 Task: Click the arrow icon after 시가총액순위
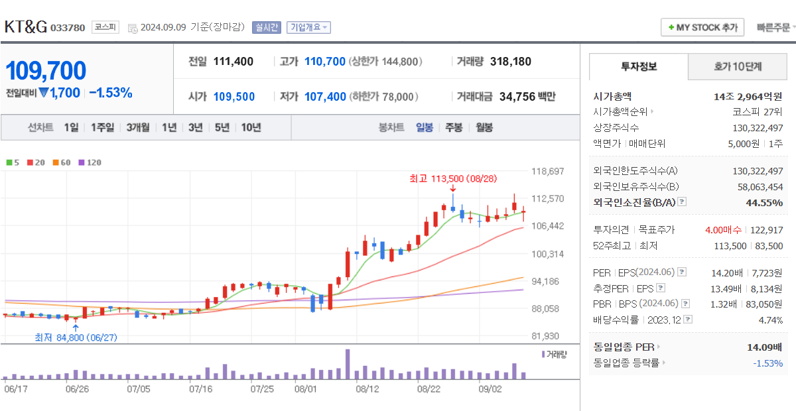[x=652, y=112]
